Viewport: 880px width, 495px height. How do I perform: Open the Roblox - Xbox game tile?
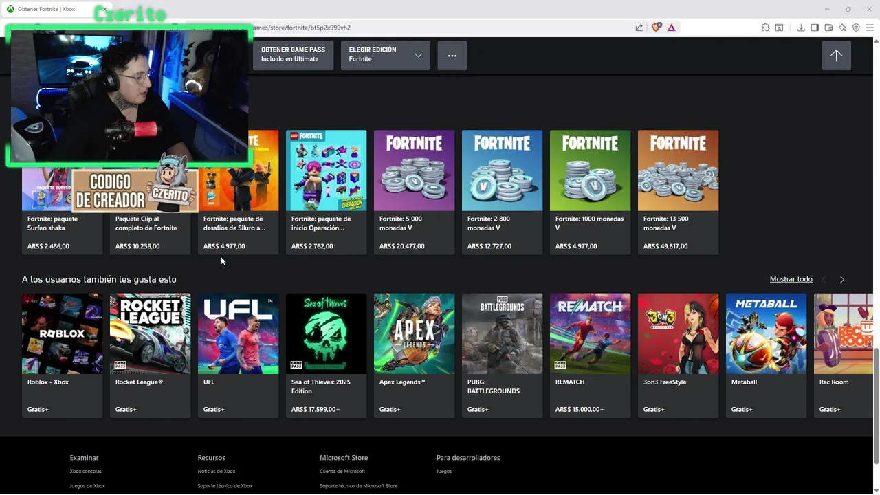click(x=62, y=355)
